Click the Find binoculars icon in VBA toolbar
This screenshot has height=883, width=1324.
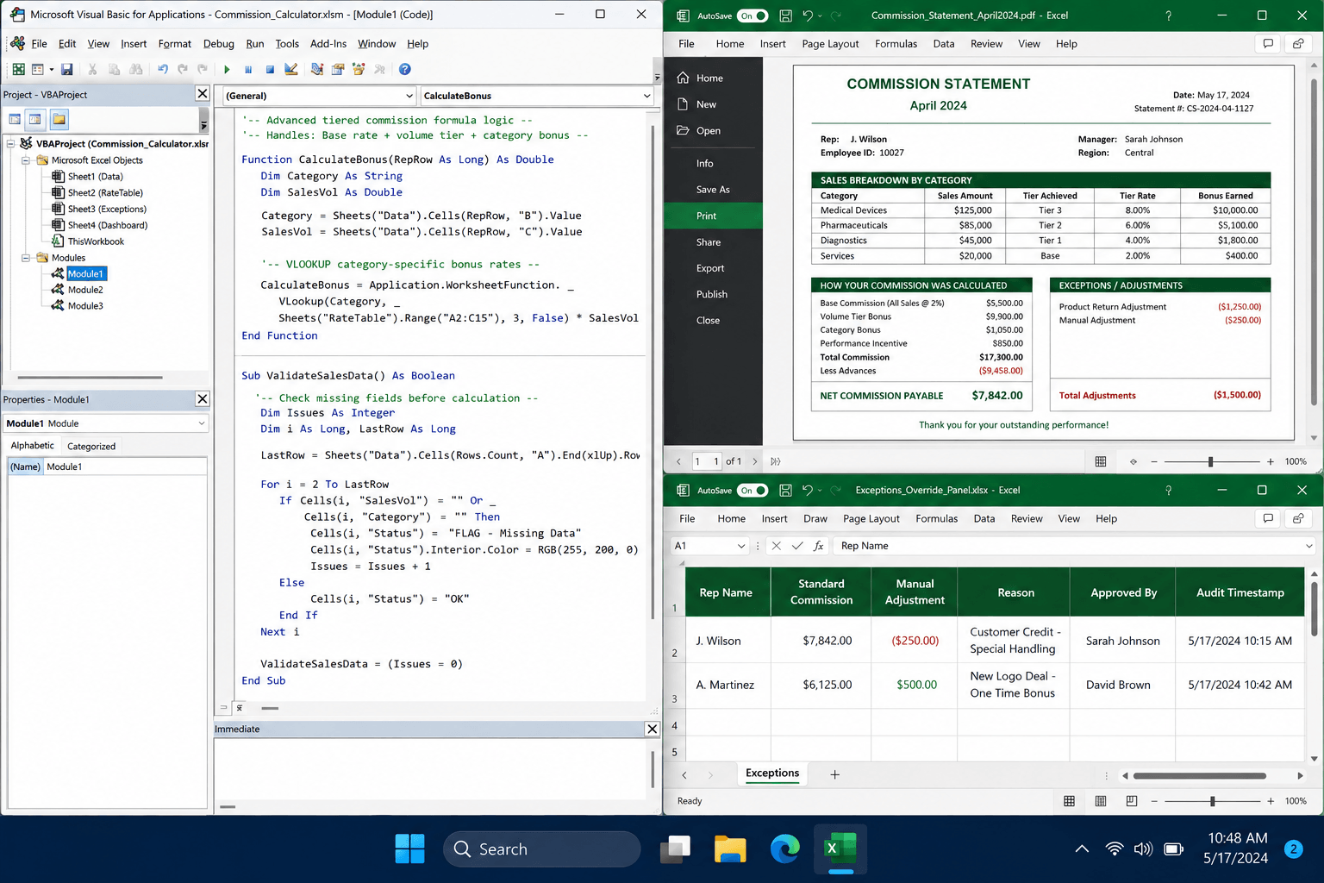(x=135, y=69)
